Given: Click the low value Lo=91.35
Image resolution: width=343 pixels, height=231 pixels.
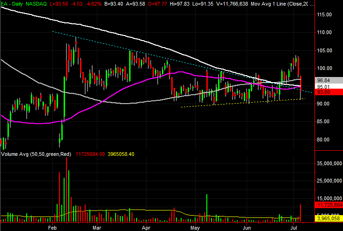Looking at the screenshot, I should pyautogui.click(x=203, y=4).
